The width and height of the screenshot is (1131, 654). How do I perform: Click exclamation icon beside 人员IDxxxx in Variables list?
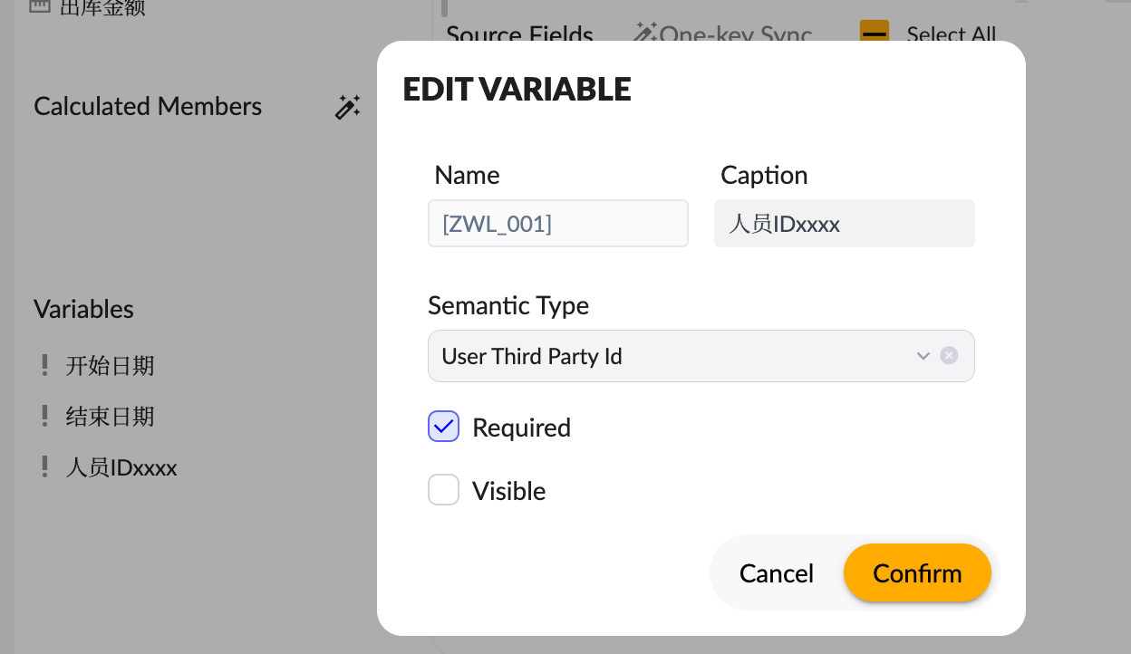coord(44,467)
